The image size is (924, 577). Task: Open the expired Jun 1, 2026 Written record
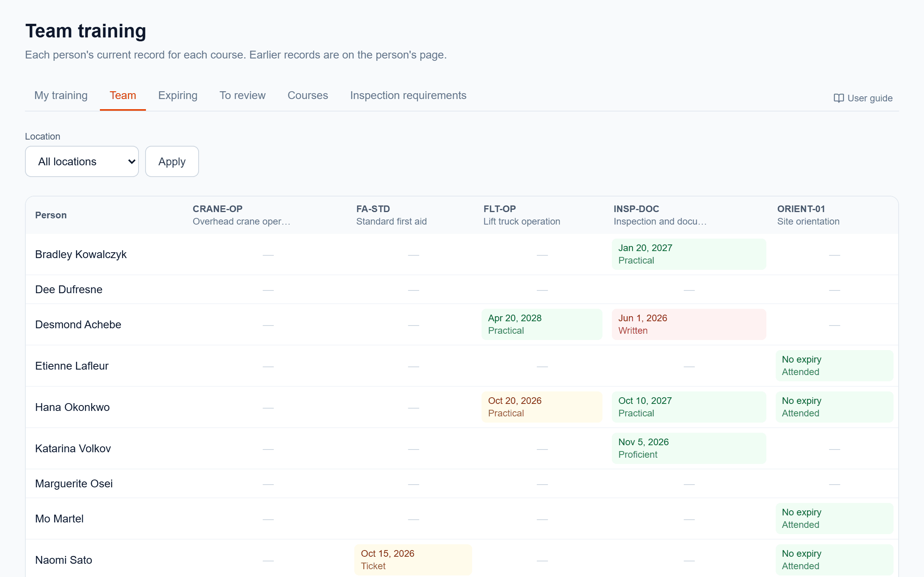(x=689, y=324)
